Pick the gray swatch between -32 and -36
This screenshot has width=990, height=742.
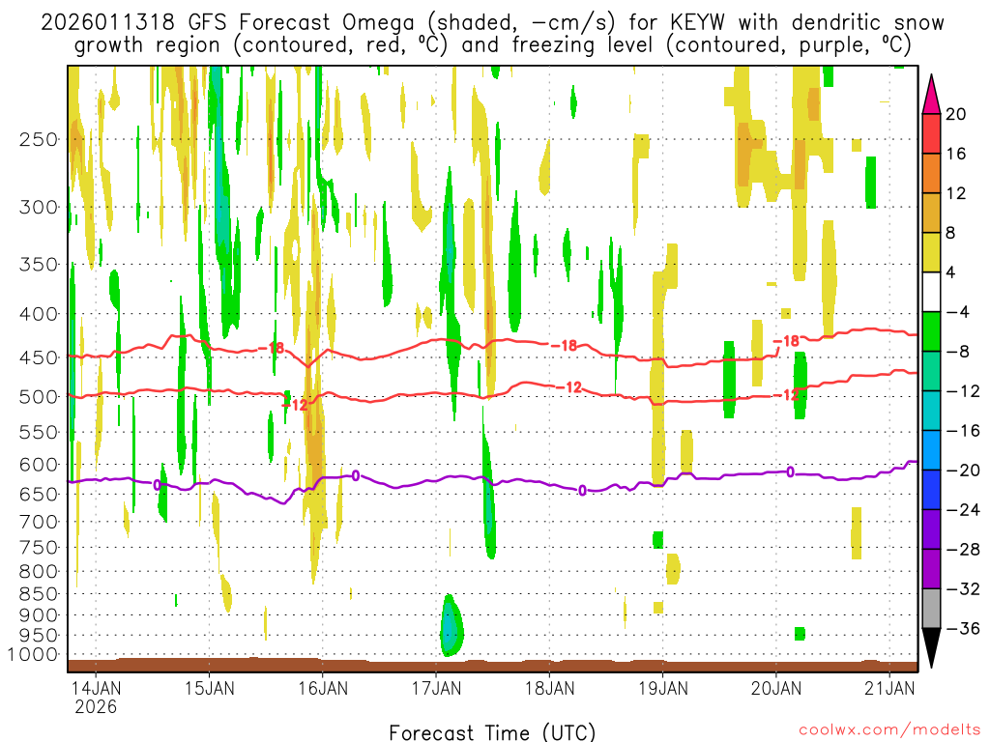click(x=932, y=608)
